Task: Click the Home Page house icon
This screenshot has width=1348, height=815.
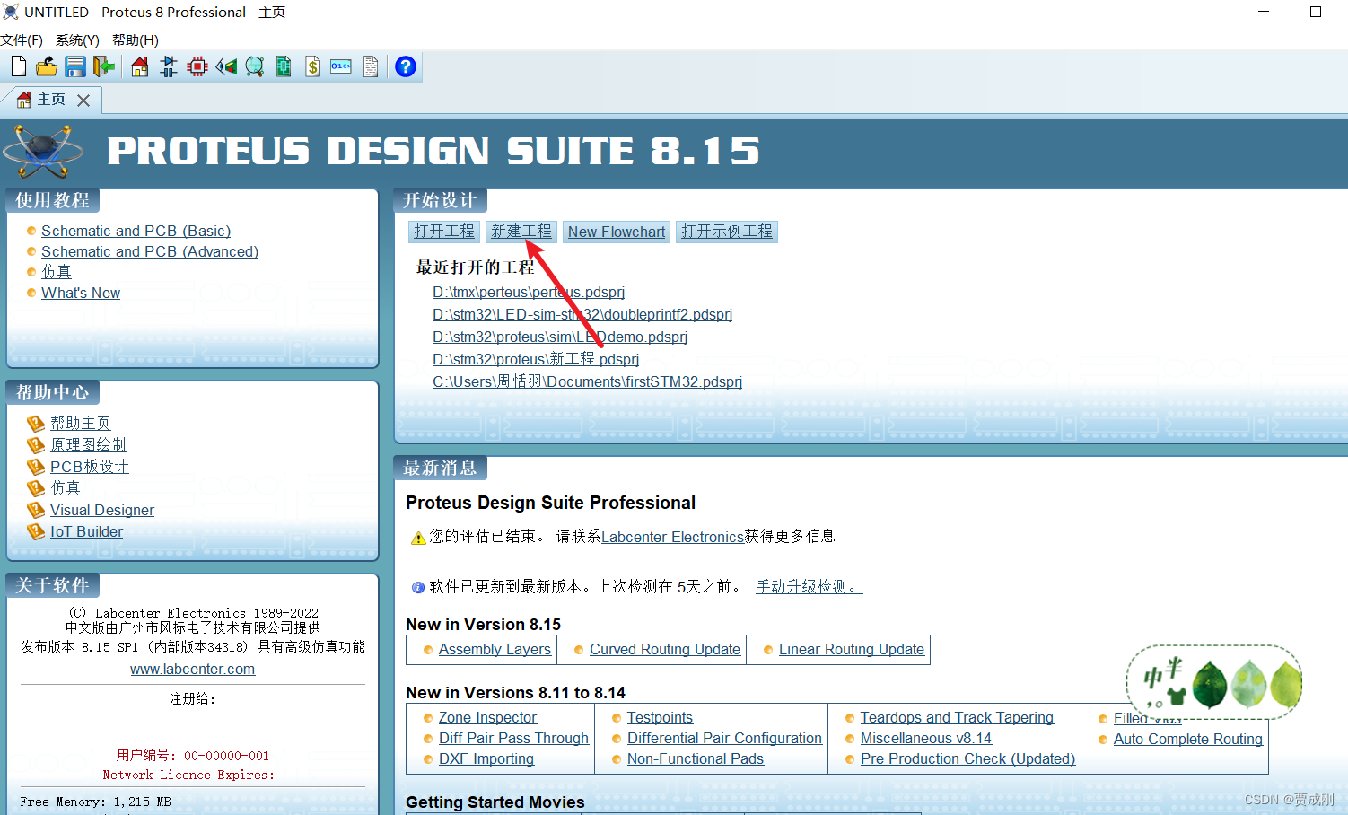Action: pyautogui.click(x=140, y=66)
